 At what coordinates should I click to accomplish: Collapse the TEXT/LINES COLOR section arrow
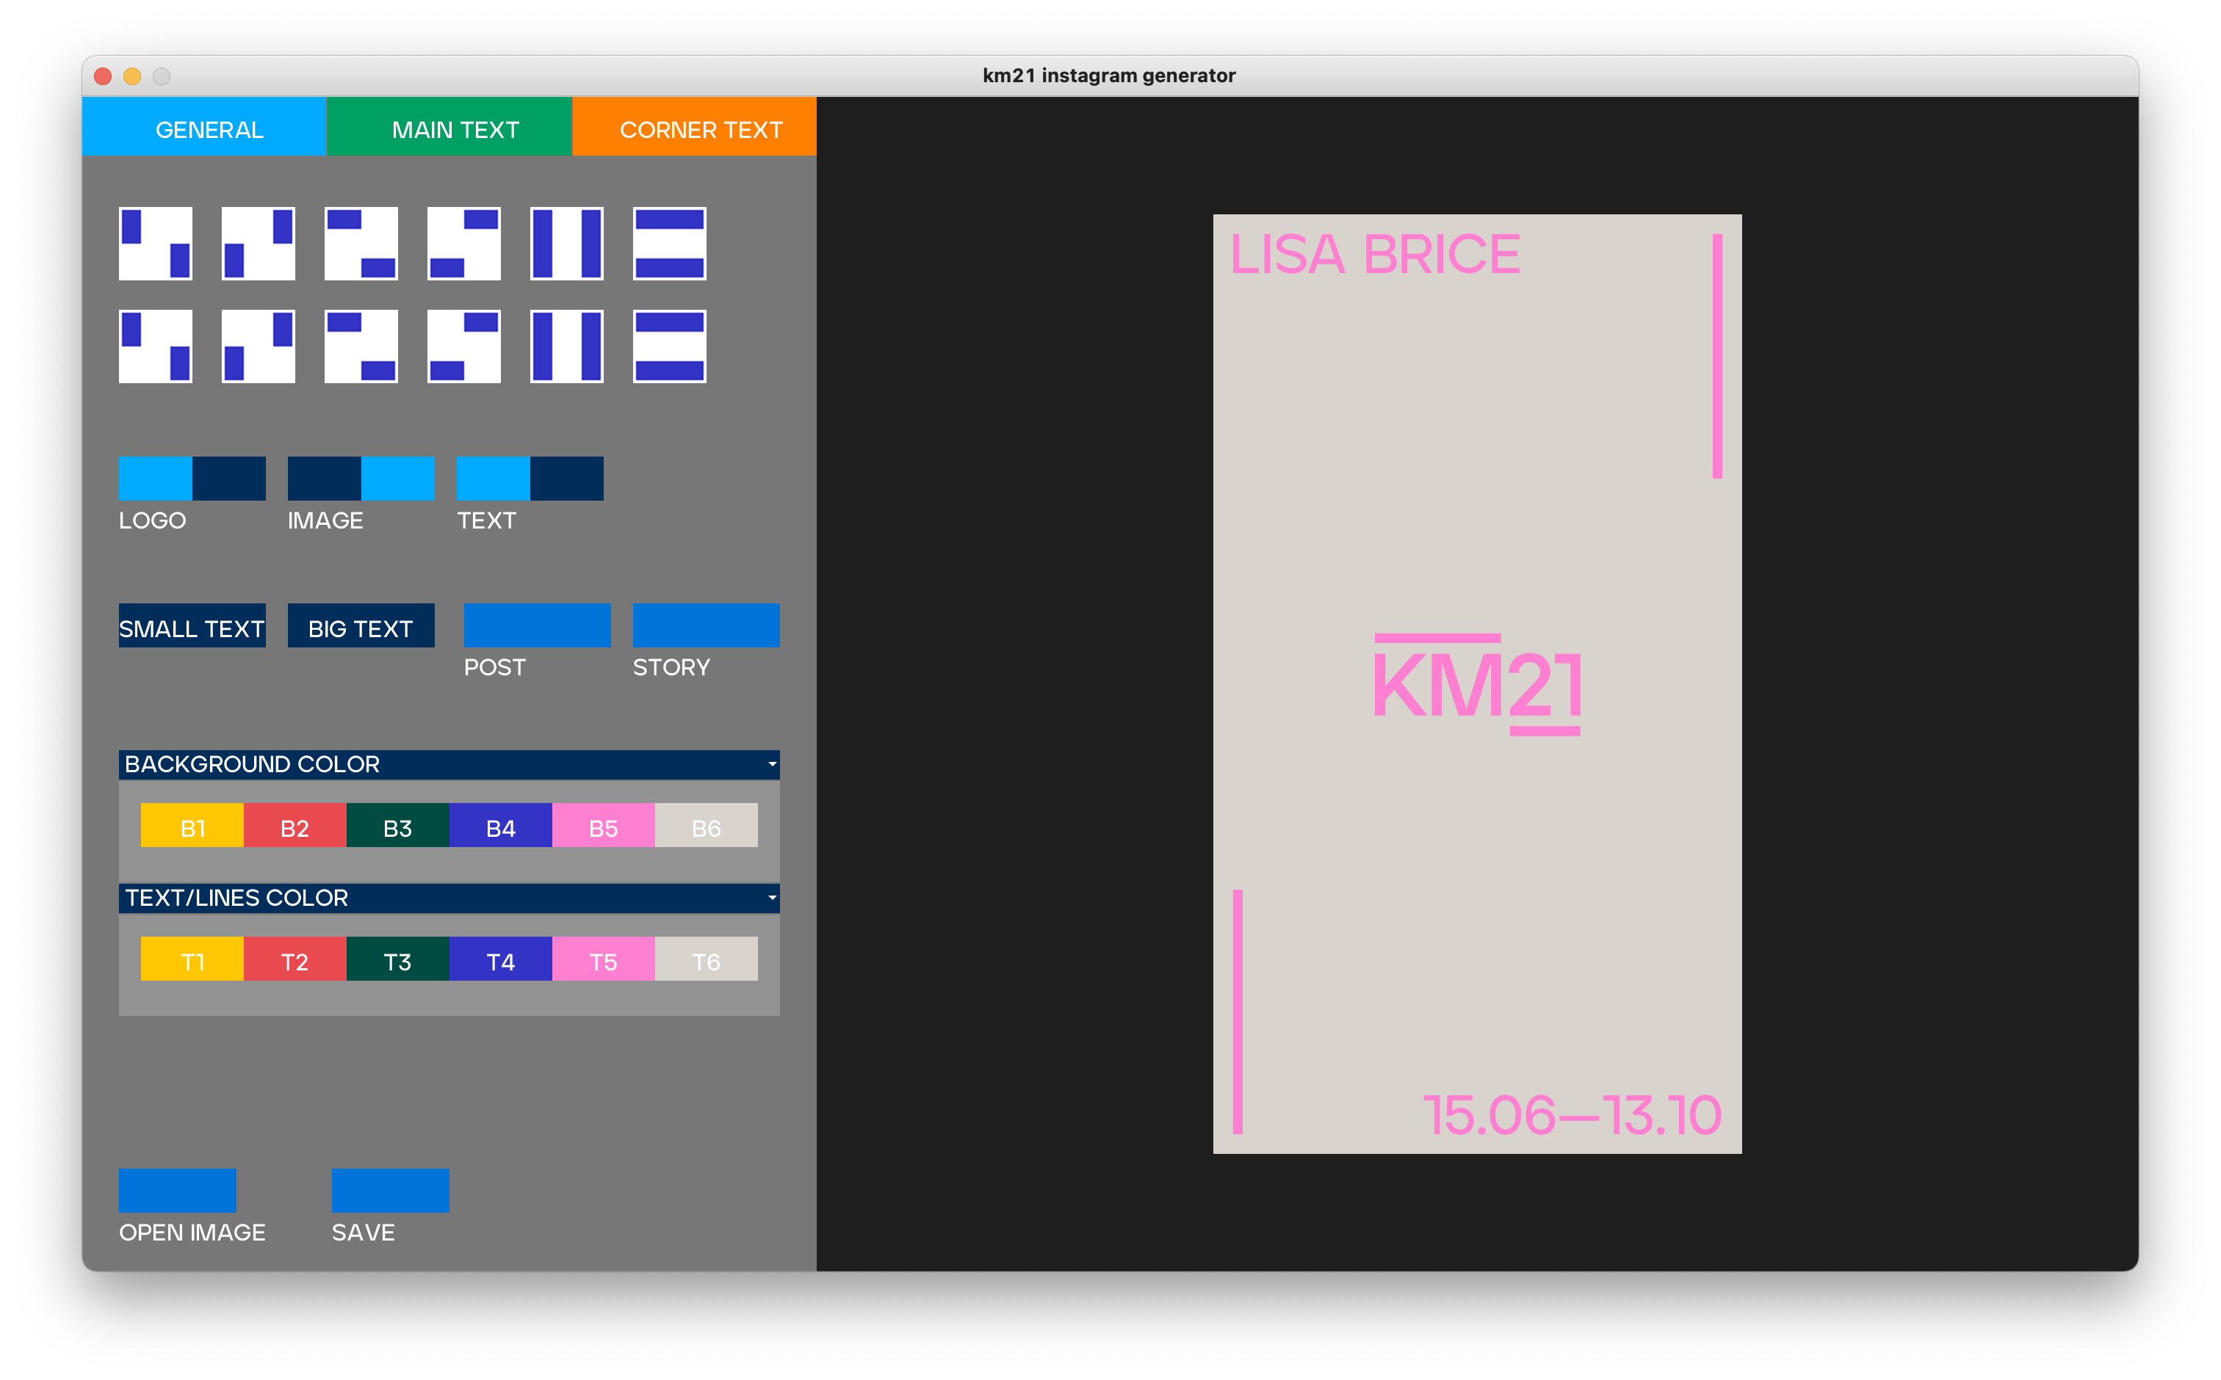(x=772, y=898)
